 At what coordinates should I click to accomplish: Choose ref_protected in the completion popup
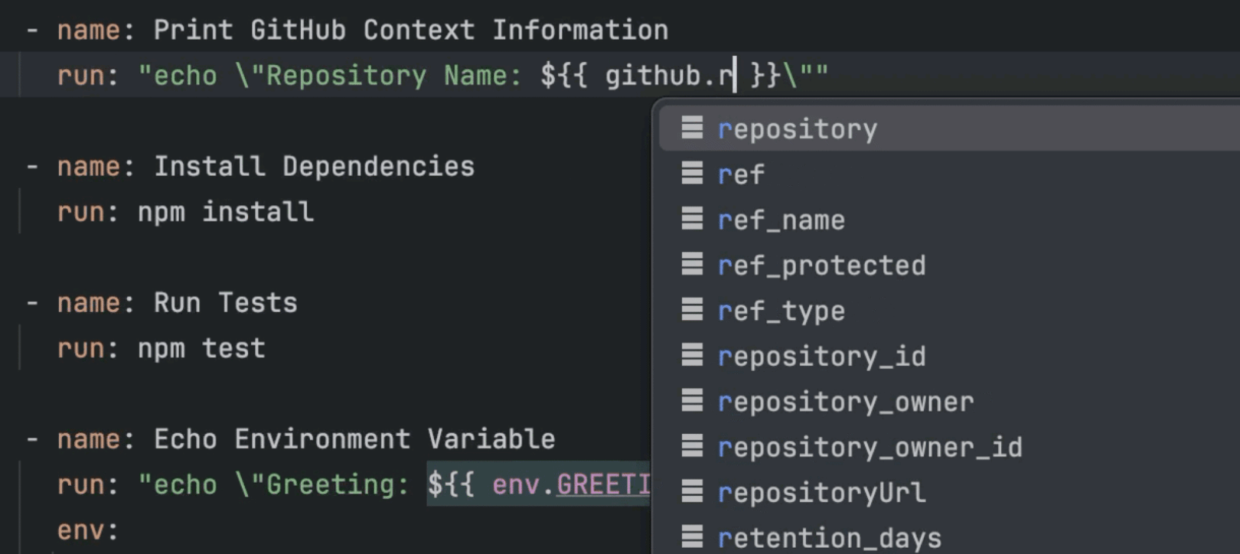click(821, 266)
